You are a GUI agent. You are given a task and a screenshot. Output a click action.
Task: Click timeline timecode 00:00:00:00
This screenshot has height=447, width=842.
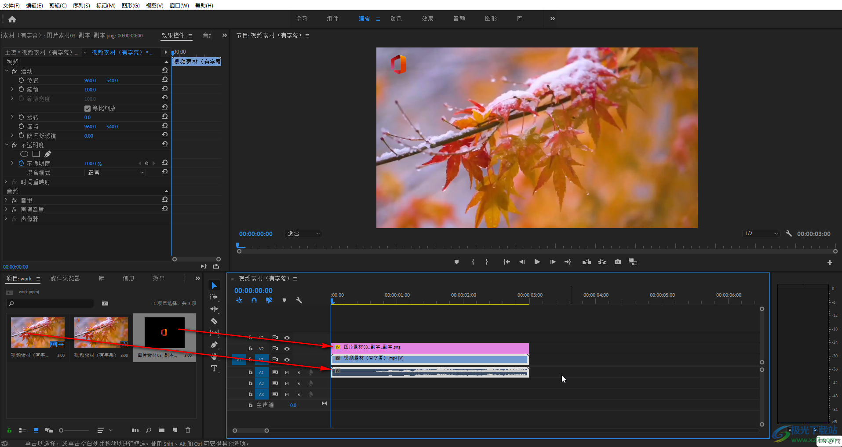click(x=253, y=291)
